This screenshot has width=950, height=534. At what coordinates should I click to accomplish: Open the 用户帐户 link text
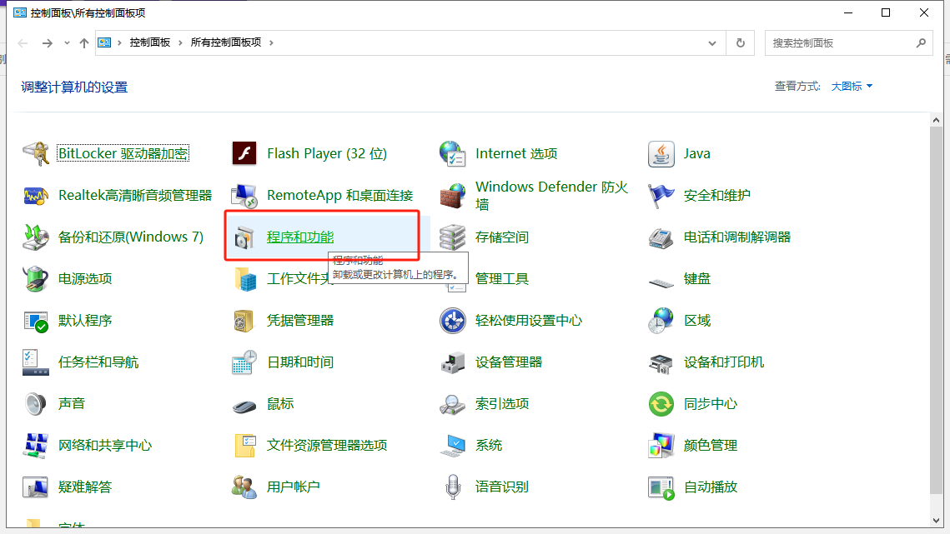(x=294, y=487)
